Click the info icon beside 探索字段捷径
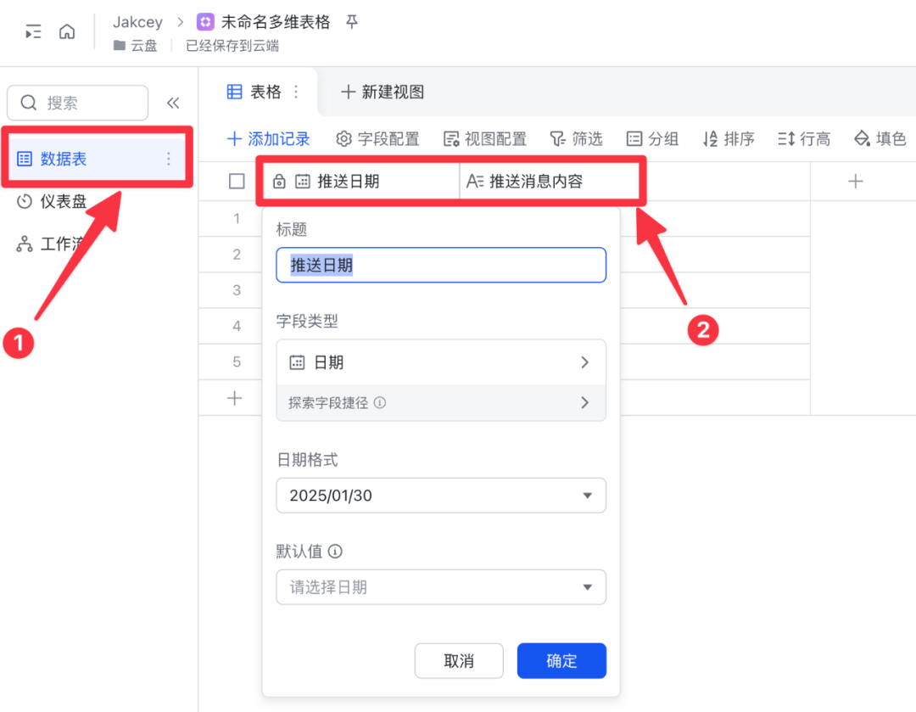The width and height of the screenshot is (916, 712). pyautogui.click(x=380, y=402)
